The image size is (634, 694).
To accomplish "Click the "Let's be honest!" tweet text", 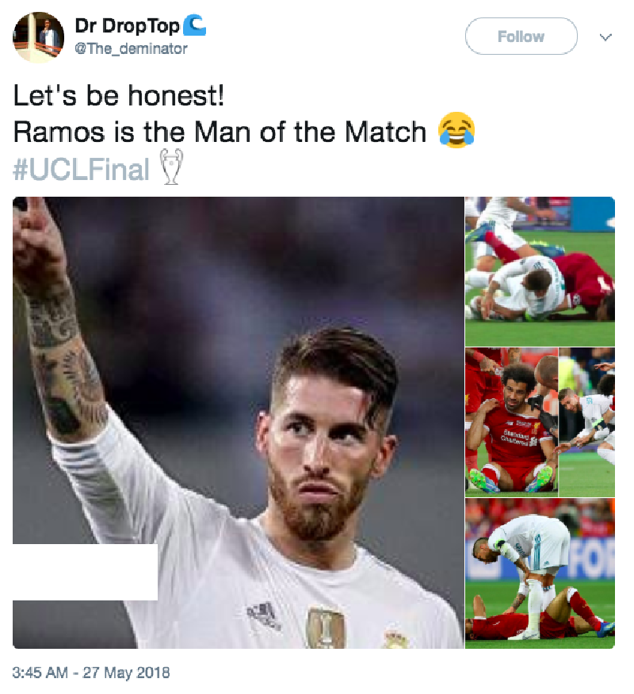I will (119, 97).
